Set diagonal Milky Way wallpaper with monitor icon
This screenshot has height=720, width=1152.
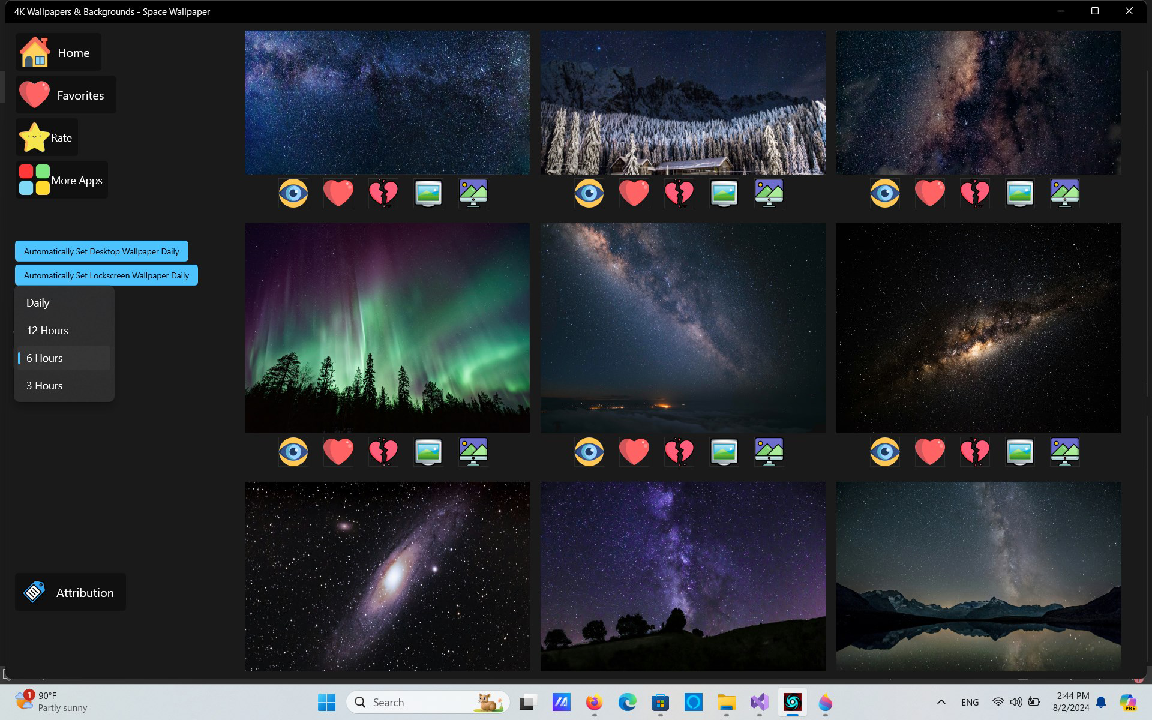click(x=769, y=452)
